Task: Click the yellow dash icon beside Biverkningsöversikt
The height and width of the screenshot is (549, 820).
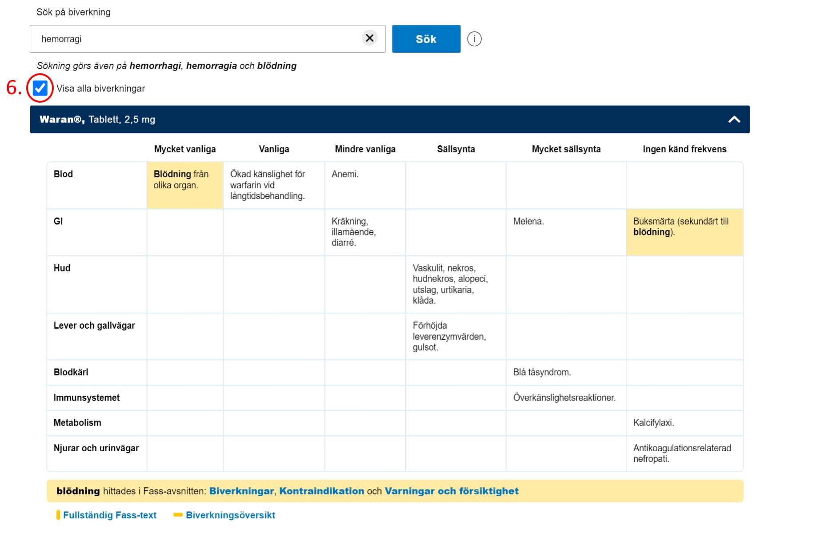Action: click(178, 515)
